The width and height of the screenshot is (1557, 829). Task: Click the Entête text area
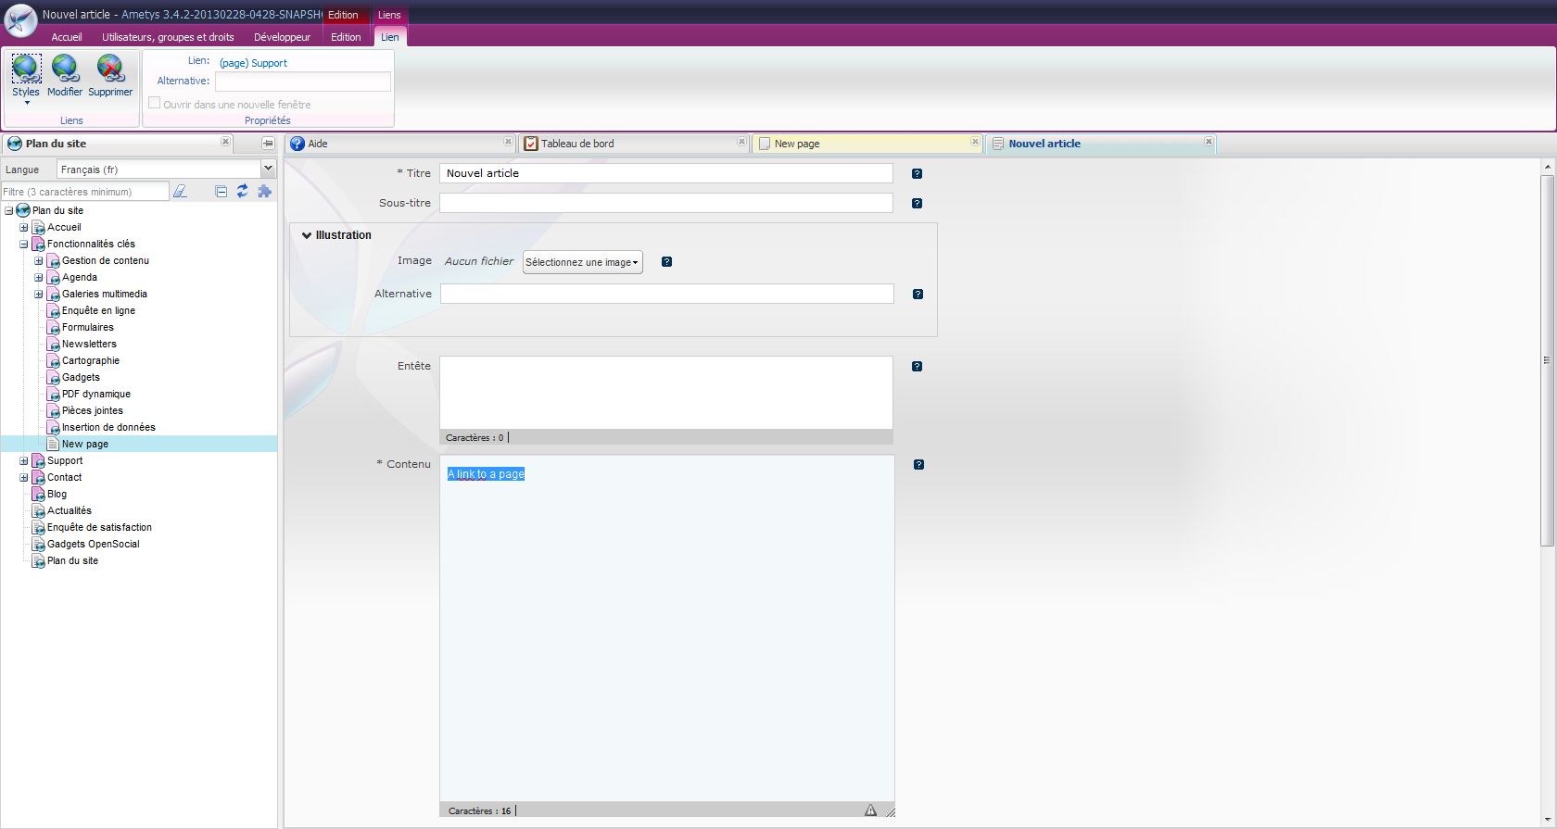[666, 393]
